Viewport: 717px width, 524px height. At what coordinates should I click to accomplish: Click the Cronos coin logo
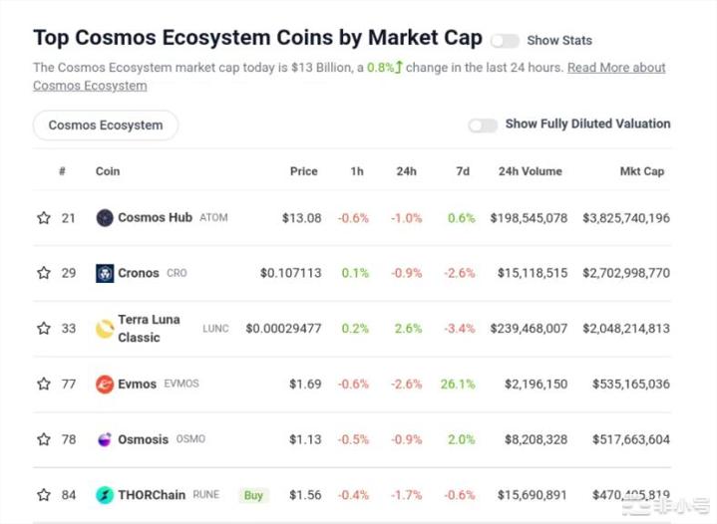tap(105, 273)
